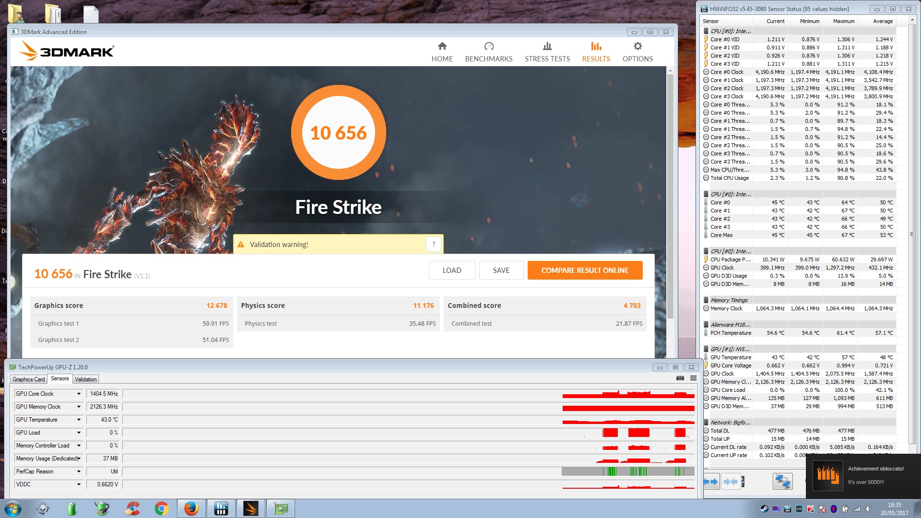Open Bluetooth tray icon

click(x=834, y=509)
